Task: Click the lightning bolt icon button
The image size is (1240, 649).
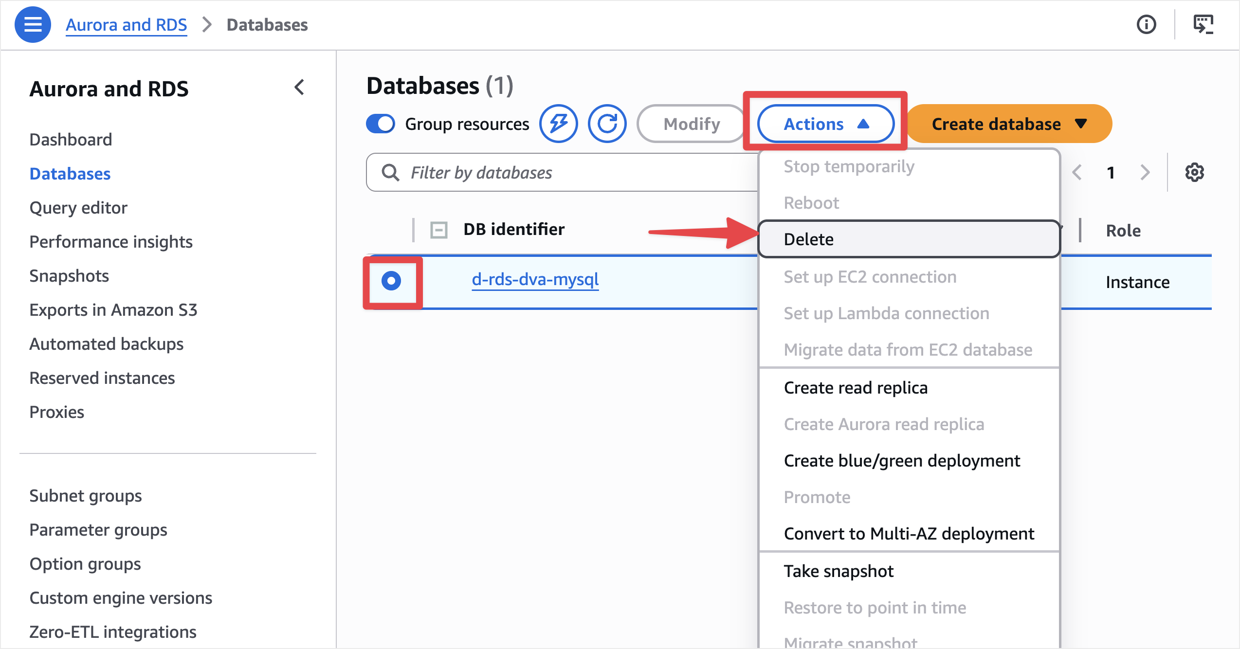Action: [558, 124]
